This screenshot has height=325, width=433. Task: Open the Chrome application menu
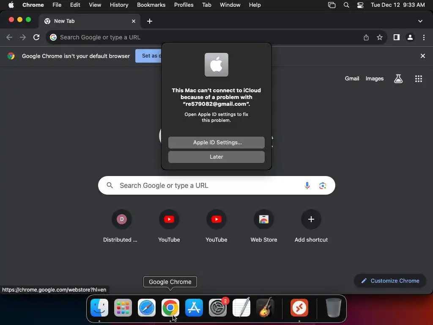[33, 5]
